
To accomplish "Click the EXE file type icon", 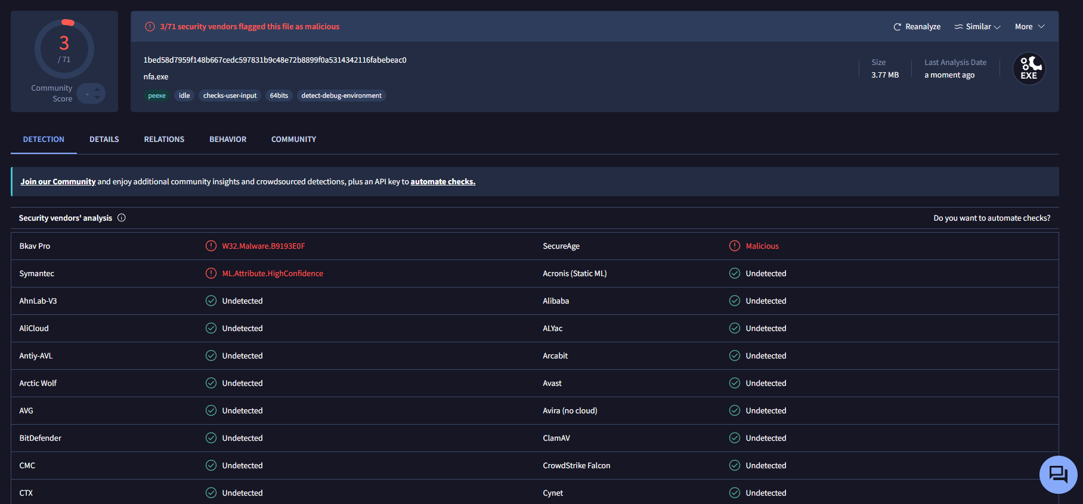I will [1029, 69].
